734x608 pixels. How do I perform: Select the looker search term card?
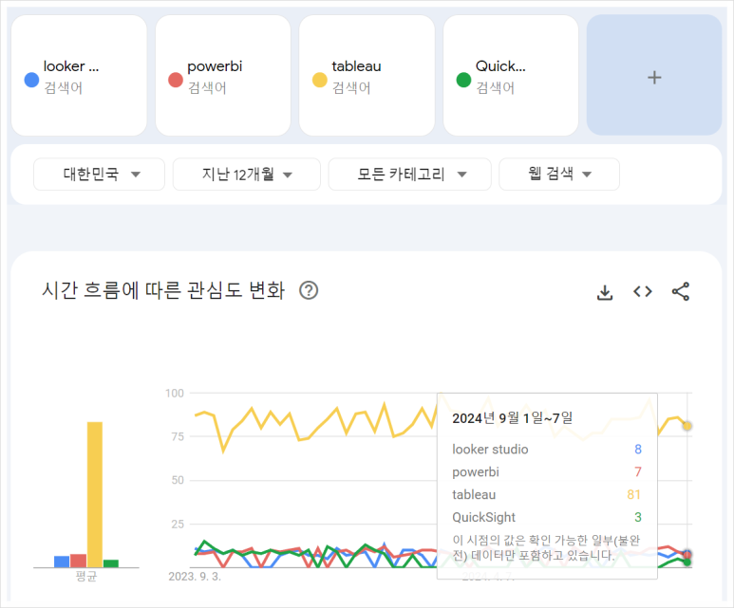[79, 75]
